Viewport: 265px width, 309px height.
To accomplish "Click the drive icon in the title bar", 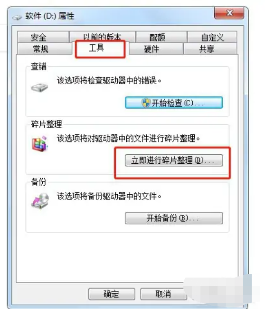I will click(x=17, y=18).
